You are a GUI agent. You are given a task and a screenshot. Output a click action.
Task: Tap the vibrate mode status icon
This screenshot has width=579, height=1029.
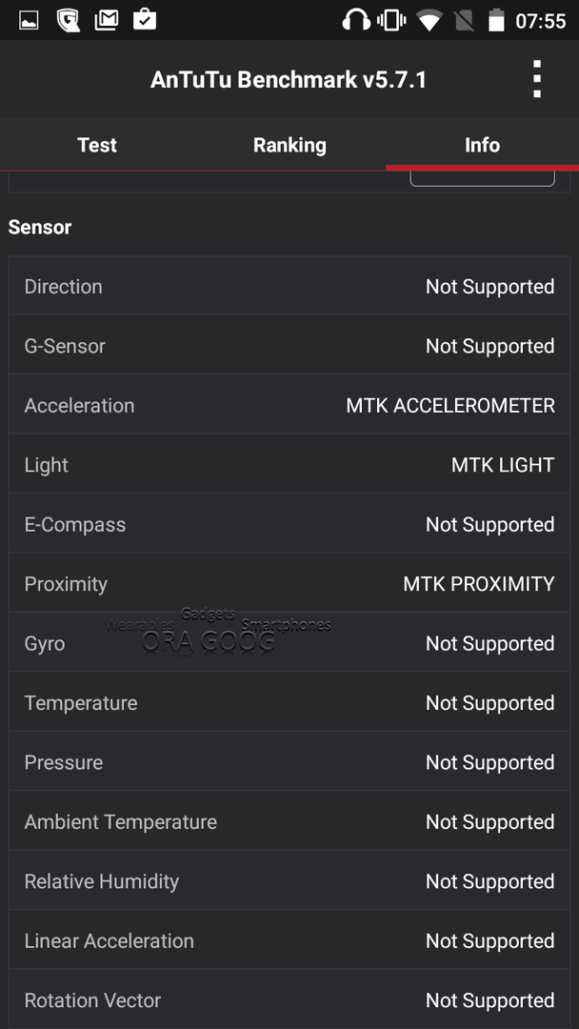point(391,20)
